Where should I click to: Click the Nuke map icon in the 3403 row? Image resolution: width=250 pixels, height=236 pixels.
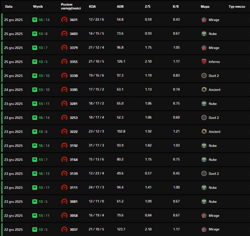point(204,34)
